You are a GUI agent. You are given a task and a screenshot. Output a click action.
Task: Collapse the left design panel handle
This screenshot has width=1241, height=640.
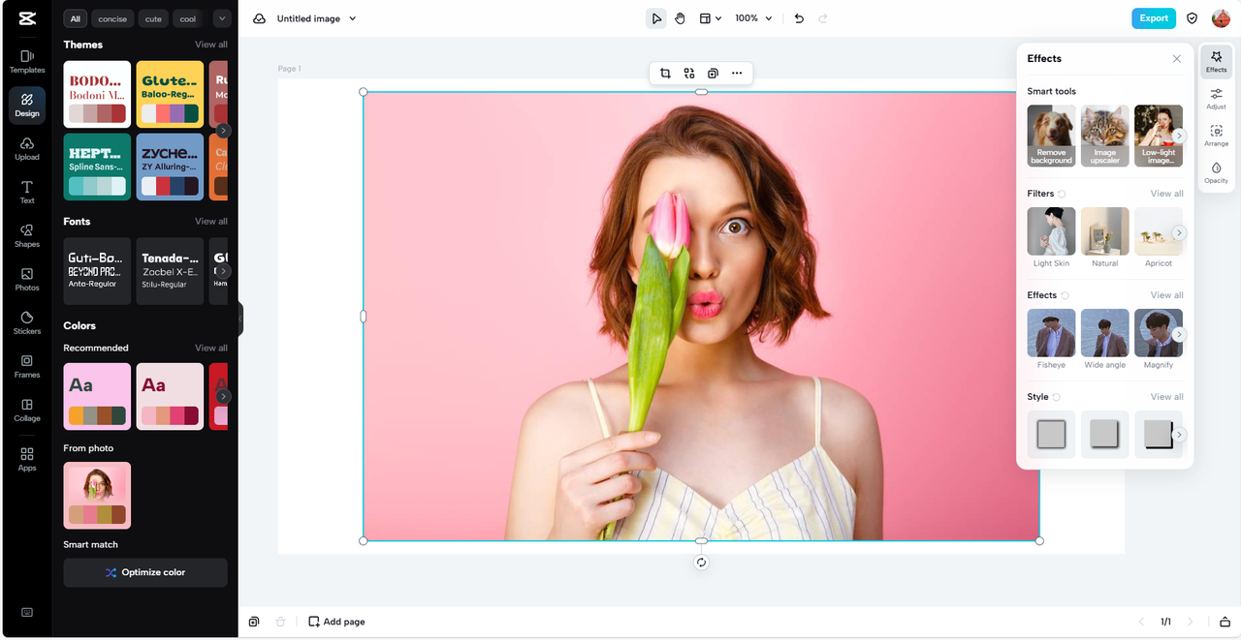(x=239, y=319)
